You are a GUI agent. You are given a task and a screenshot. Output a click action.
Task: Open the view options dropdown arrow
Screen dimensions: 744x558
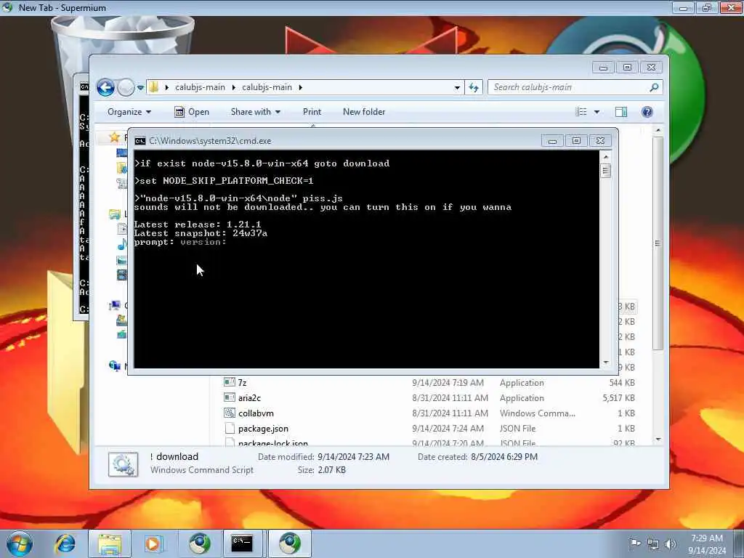pos(597,112)
